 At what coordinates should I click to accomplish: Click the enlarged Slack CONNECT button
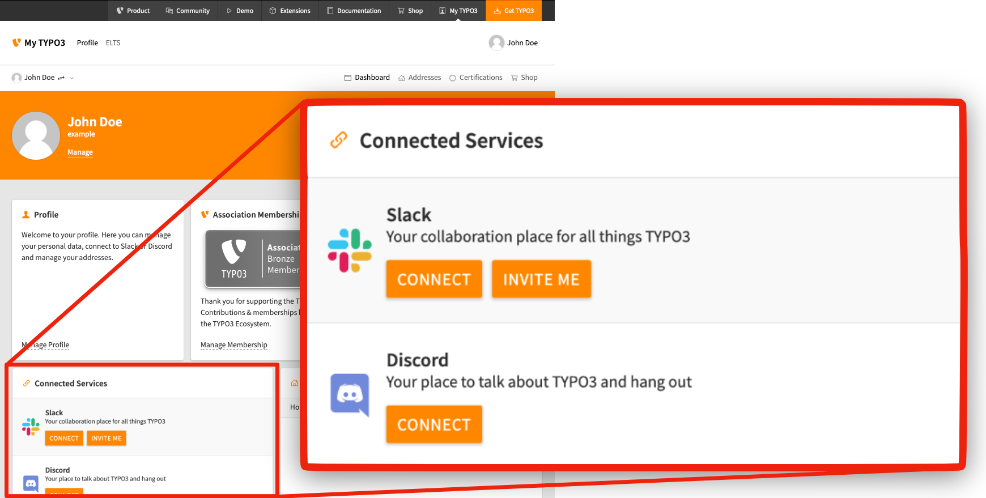click(434, 279)
